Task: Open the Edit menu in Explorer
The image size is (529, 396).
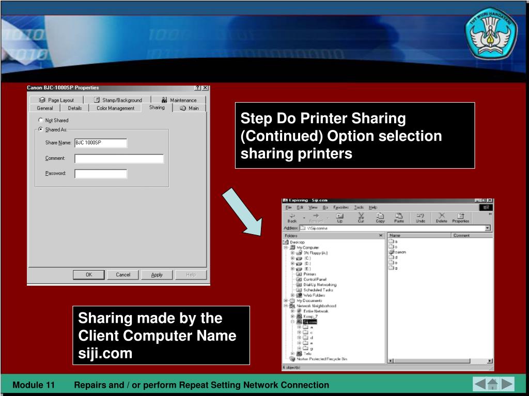Action: coord(300,207)
